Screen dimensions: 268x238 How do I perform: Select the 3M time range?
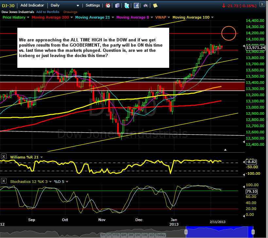(x=131, y=235)
